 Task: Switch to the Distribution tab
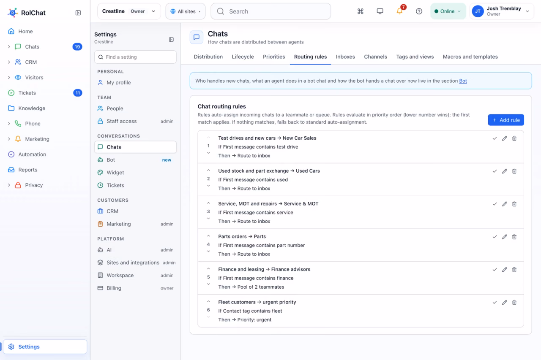(x=208, y=57)
